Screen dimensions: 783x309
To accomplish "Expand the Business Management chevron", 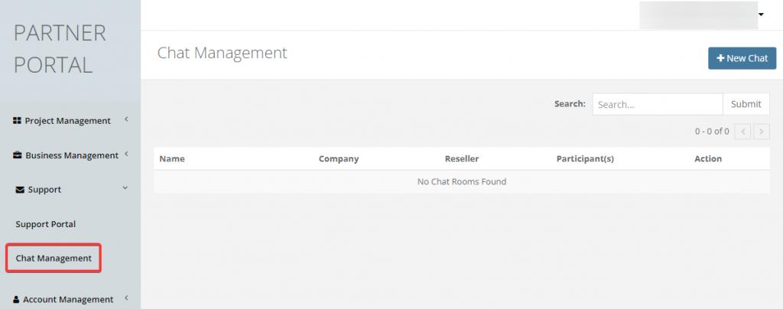I will (125, 154).
